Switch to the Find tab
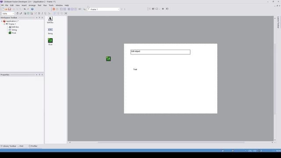The image size is (281, 158). coord(20,146)
